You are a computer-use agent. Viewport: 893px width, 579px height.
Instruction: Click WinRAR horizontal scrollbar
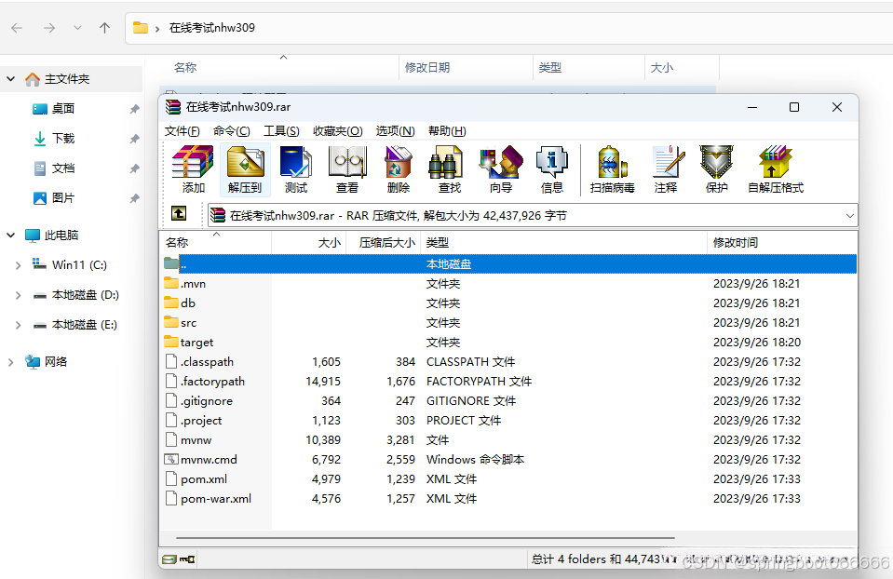pos(425,537)
